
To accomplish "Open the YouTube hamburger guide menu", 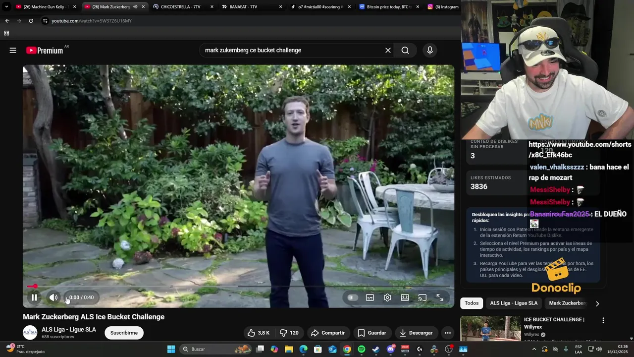I will pyautogui.click(x=13, y=50).
